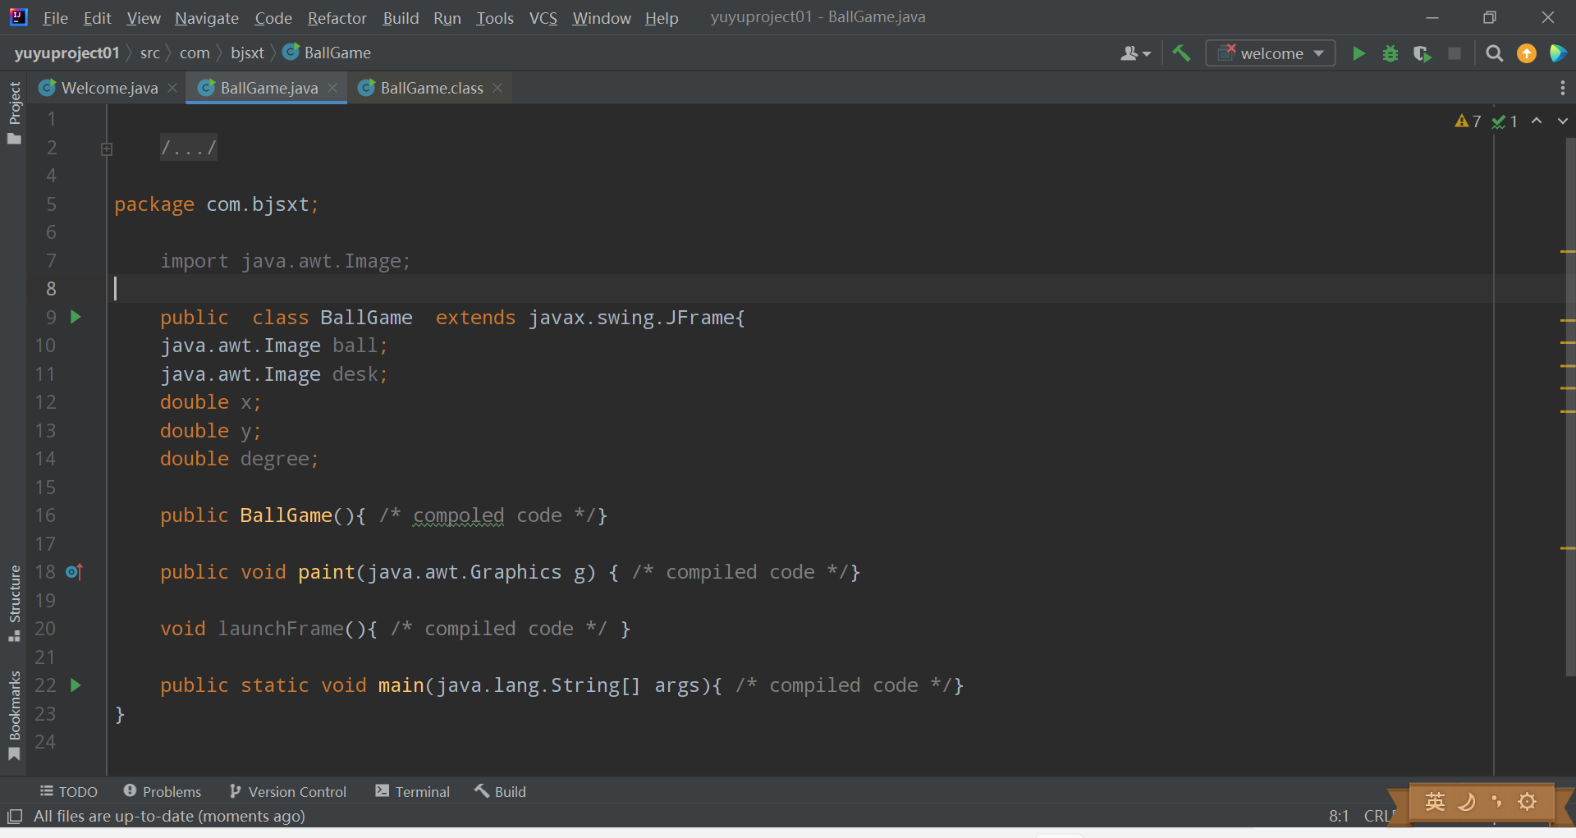Click the BallGame class breadcrumb
The image size is (1576, 838).
[x=327, y=53]
